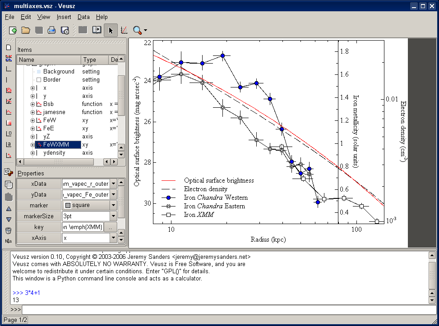Go to the next page icon

coord(97,30)
